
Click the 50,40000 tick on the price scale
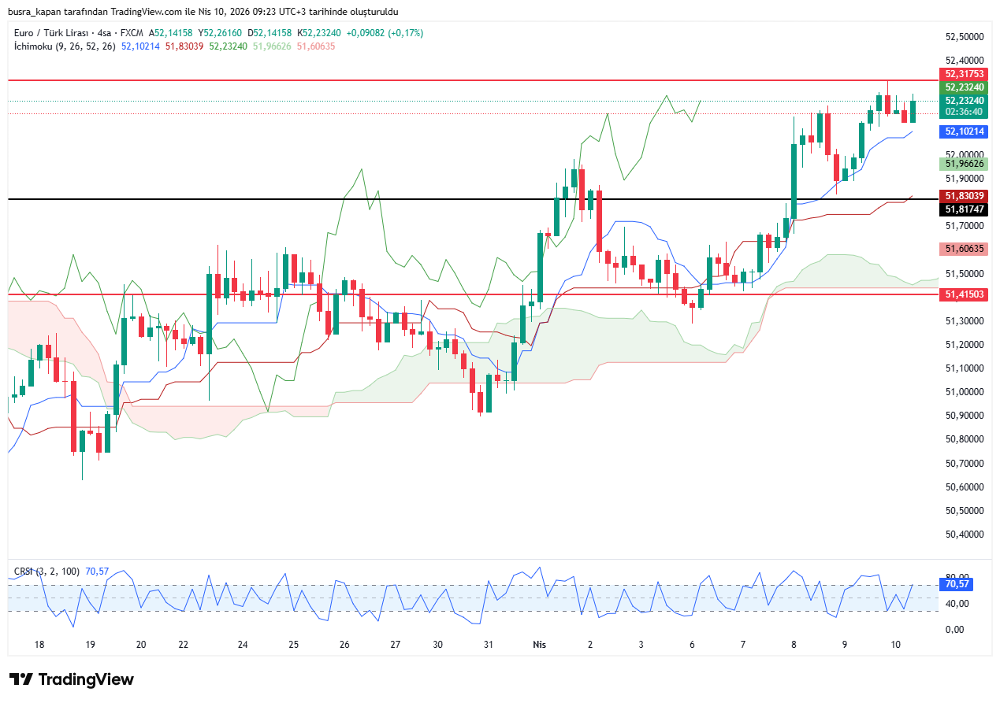964,535
